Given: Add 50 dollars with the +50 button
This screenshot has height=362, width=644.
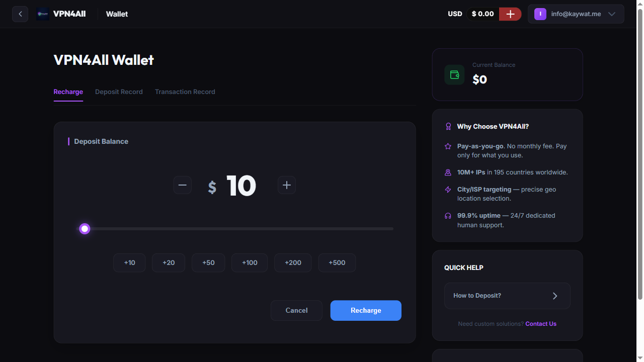Looking at the screenshot, I should (x=208, y=263).
